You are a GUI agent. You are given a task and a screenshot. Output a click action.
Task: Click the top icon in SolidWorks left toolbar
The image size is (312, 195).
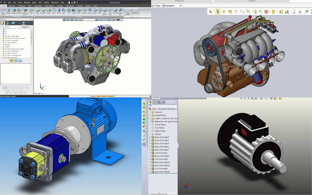pyautogui.click(x=144, y=103)
